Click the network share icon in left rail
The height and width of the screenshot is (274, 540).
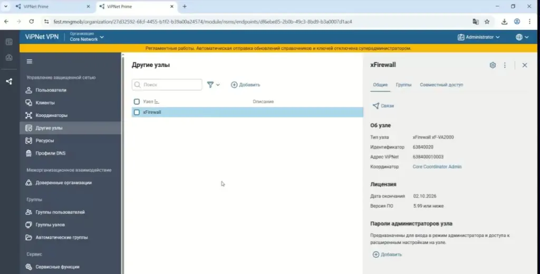[x=9, y=82]
